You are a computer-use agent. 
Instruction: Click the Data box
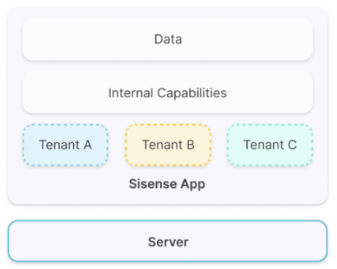[168, 39]
